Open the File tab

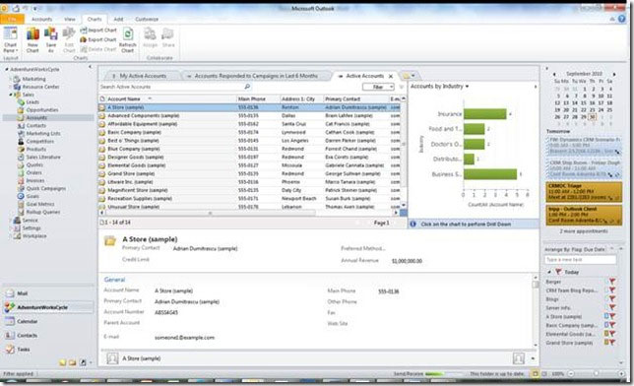pos(12,19)
